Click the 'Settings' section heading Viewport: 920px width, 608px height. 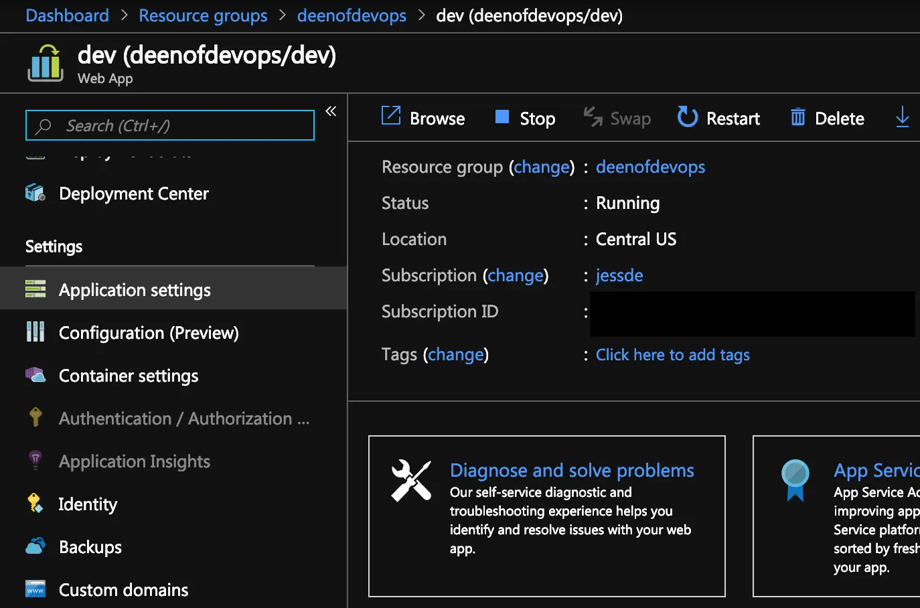click(x=54, y=246)
